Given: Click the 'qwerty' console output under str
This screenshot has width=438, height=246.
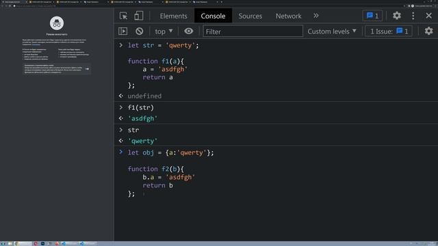Looking at the screenshot, I should pyautogui.click(x=142, y=141).
